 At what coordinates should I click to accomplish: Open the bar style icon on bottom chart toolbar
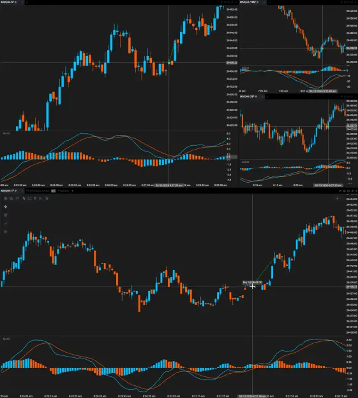(x=24, y=199)
